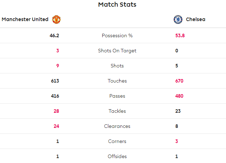The height and width of the screenshot is (163, 226).
Task: Select the Possession % stat label
Action: tap(117, 35)
